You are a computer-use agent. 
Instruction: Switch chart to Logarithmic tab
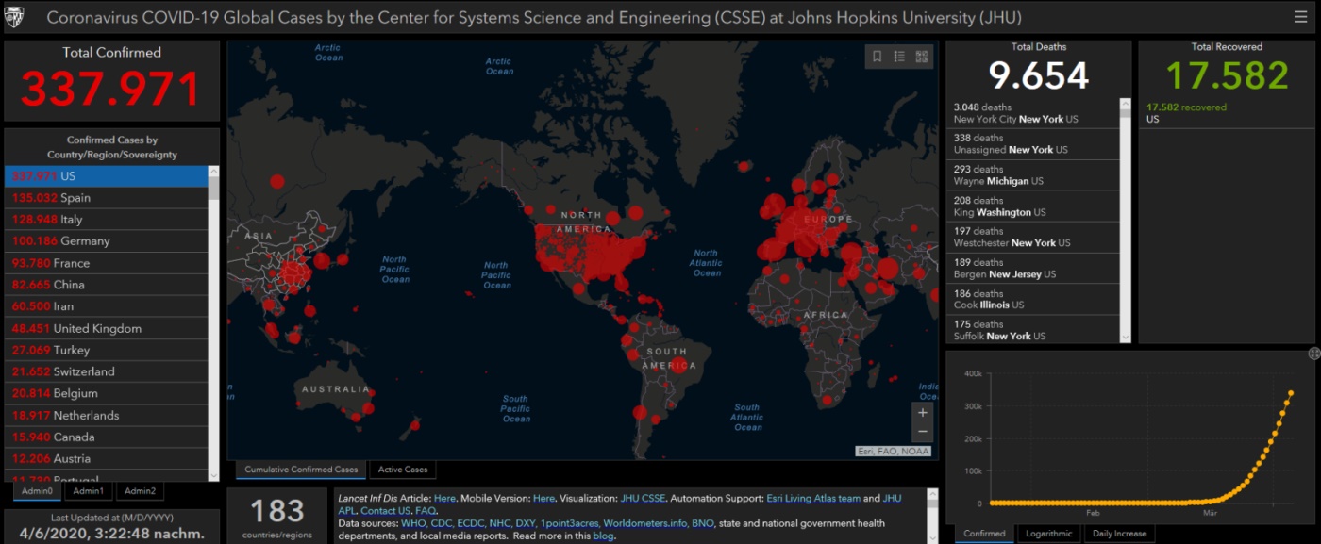point(1049,534)
